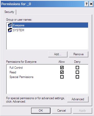Toggle Allow checkbox for Read
Image resolution: width=94 pixels, height=116 pixels.
62,72
